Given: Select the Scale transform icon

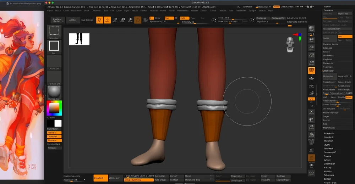Looking at the screenshot, I should coord(122,20).
